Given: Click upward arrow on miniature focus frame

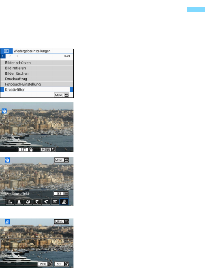Looking at the screenshot, I should point(37,237).
